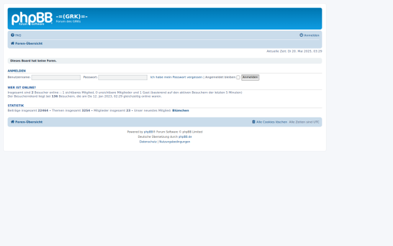Screen dimensions: 393x246
Task: Click the 'Aktuelle Zeit' timestamp text
Action: [x=294, y=51]
